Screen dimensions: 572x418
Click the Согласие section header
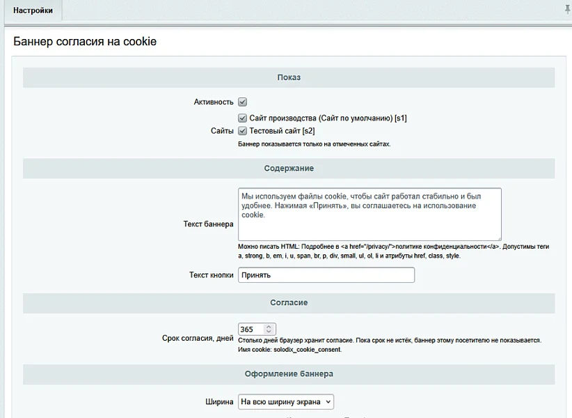pyautogui.click(x=289, y=302)
